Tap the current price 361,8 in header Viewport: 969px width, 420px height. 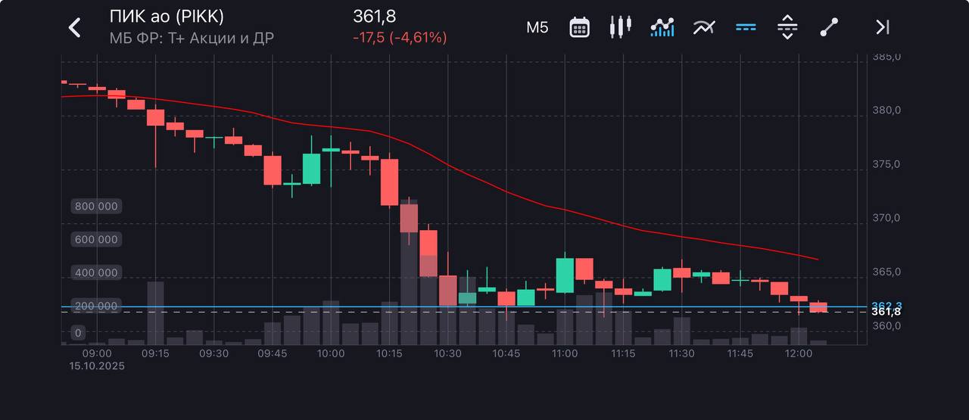tap(374, 17)
